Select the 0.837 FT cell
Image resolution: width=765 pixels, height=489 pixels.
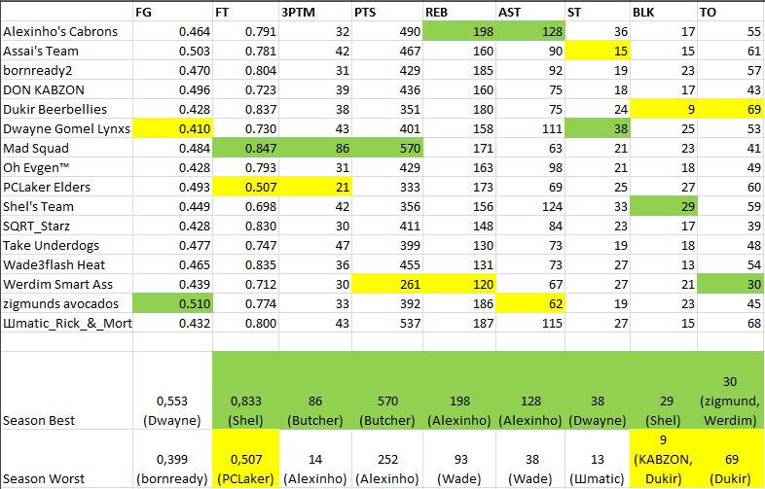pyautogui.click(x=246, y=109)
